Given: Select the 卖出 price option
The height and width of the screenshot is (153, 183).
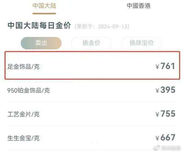Looking at the screenshot, I should tap(41, 43).
